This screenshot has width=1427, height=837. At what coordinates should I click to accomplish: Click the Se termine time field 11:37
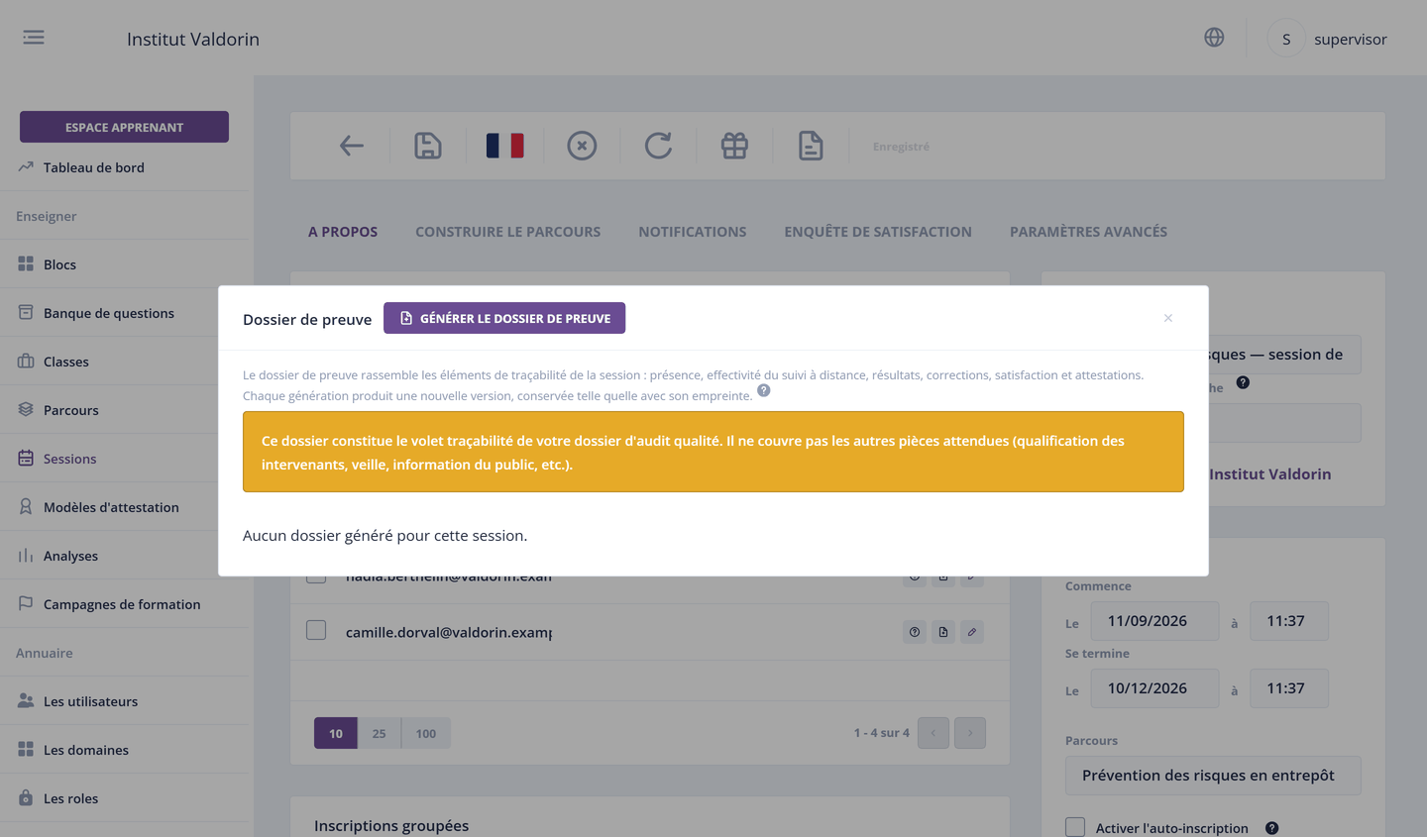(1289, 688)
